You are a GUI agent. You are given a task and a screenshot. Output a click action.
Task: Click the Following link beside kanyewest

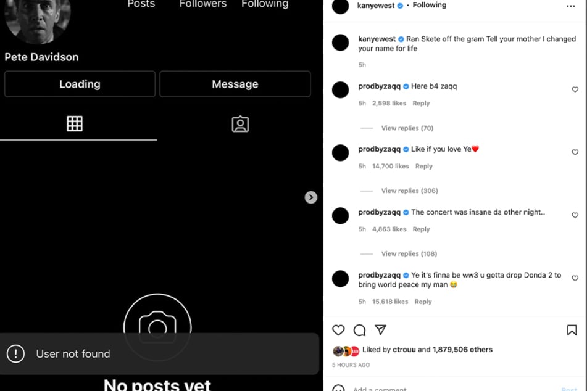click(429, 5)
